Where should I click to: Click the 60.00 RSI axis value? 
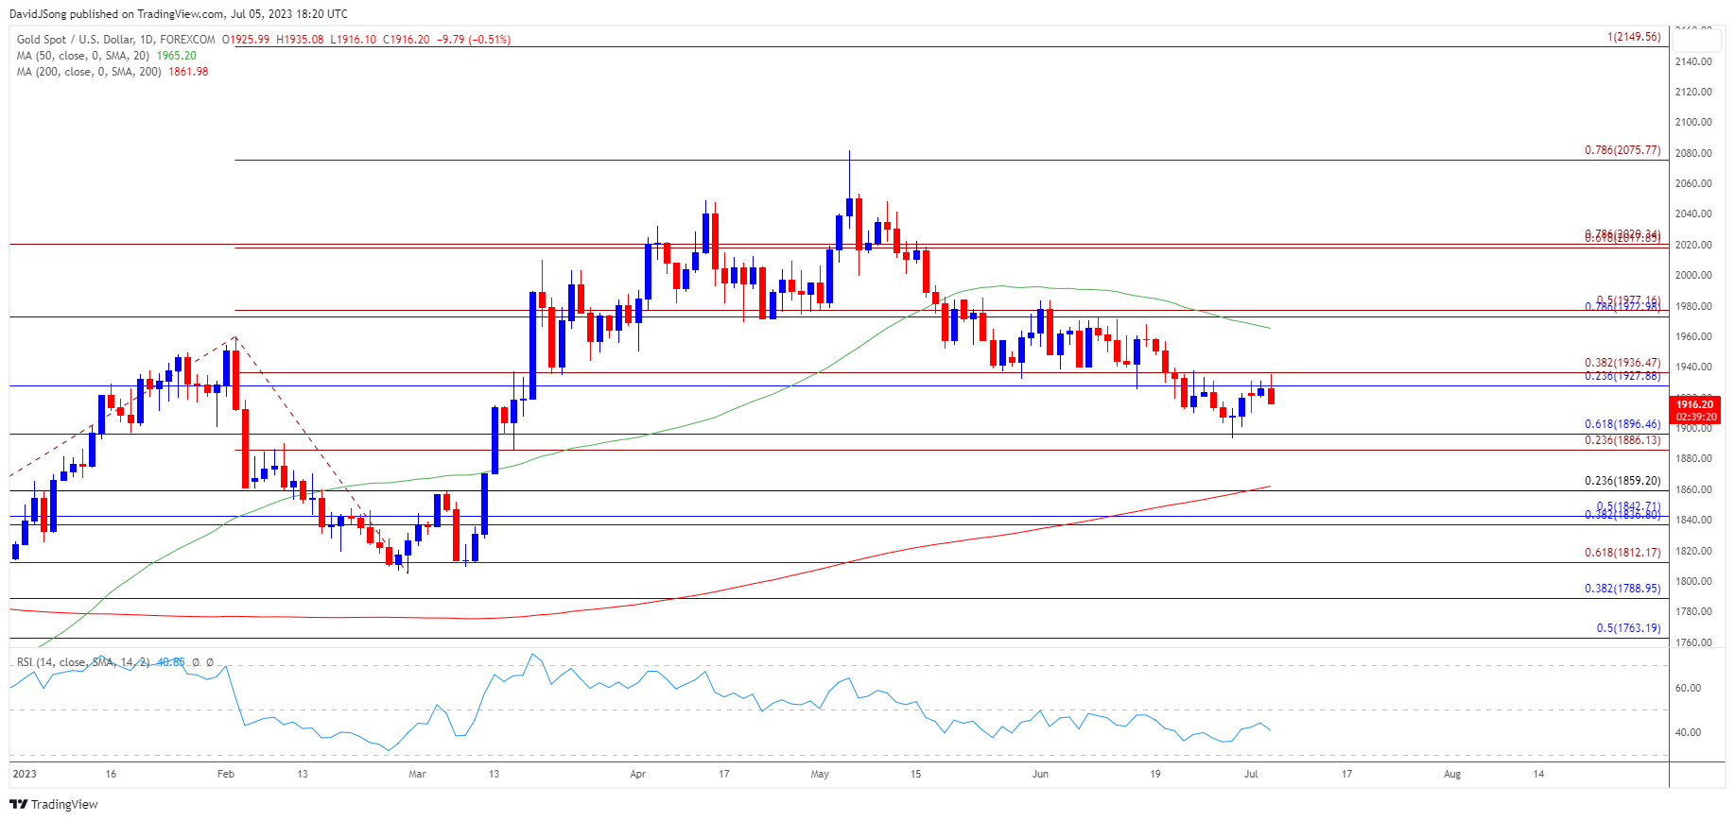tap(1689, 688)
